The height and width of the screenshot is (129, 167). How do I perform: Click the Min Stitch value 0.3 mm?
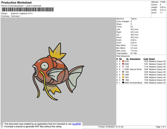pyautogui.click(x=134, y=48)
